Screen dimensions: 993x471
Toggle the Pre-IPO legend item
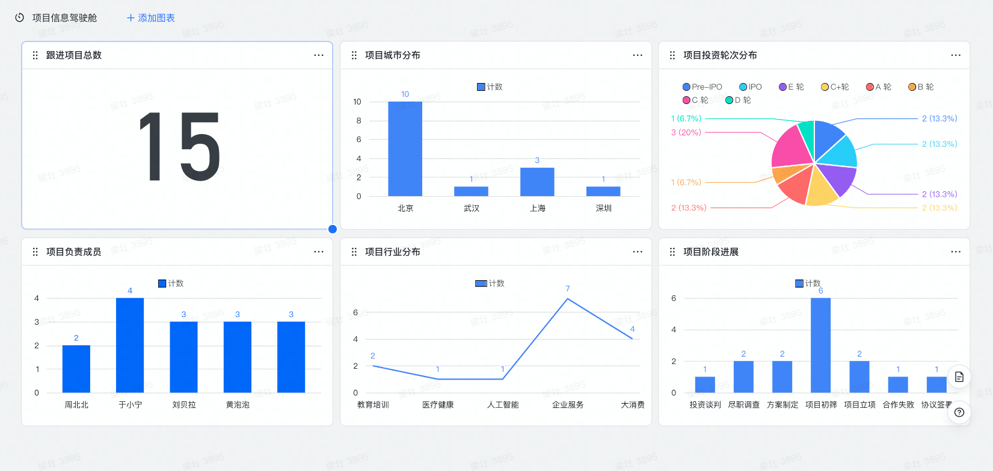(702, 87)
